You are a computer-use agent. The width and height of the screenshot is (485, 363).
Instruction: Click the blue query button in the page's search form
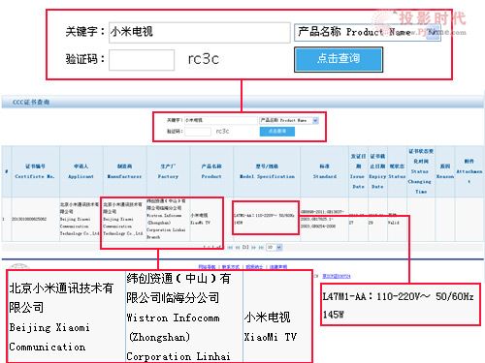(x=277, y=132)
